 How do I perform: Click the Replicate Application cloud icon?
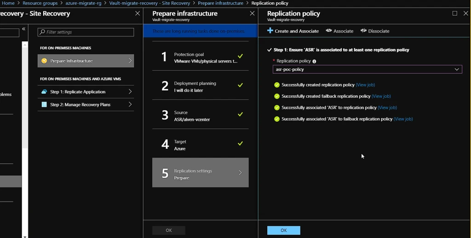click(x=44, y=91)
